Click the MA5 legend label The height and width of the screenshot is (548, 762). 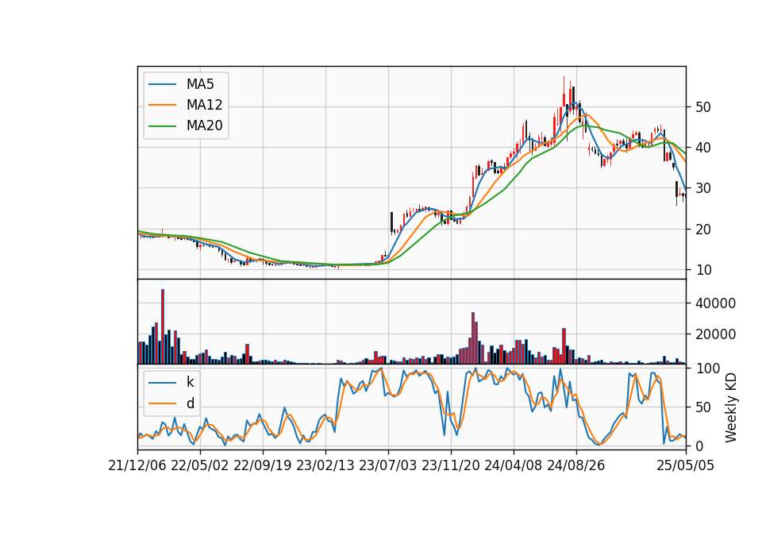pos(200,84)
